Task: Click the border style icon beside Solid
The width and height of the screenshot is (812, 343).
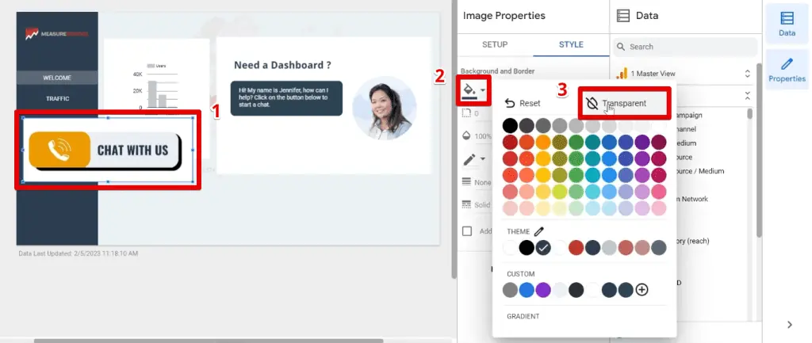Action: (x=466, y=205)
